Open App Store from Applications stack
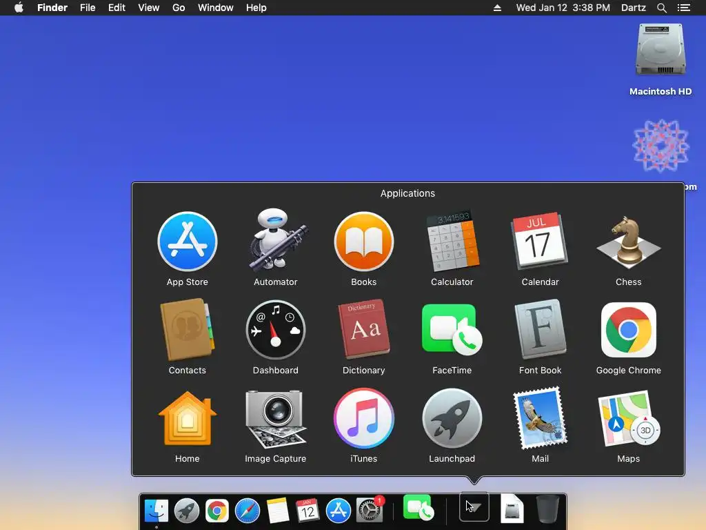 188,242
